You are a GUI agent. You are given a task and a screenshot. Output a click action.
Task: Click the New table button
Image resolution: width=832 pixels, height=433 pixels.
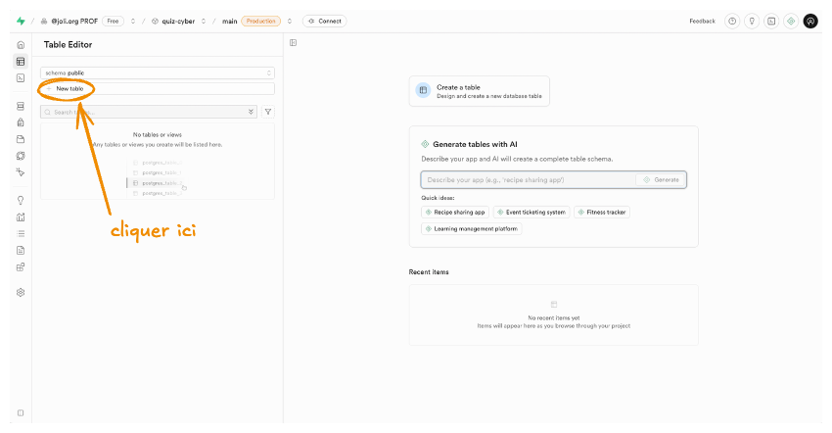click(x=69, y=89)
